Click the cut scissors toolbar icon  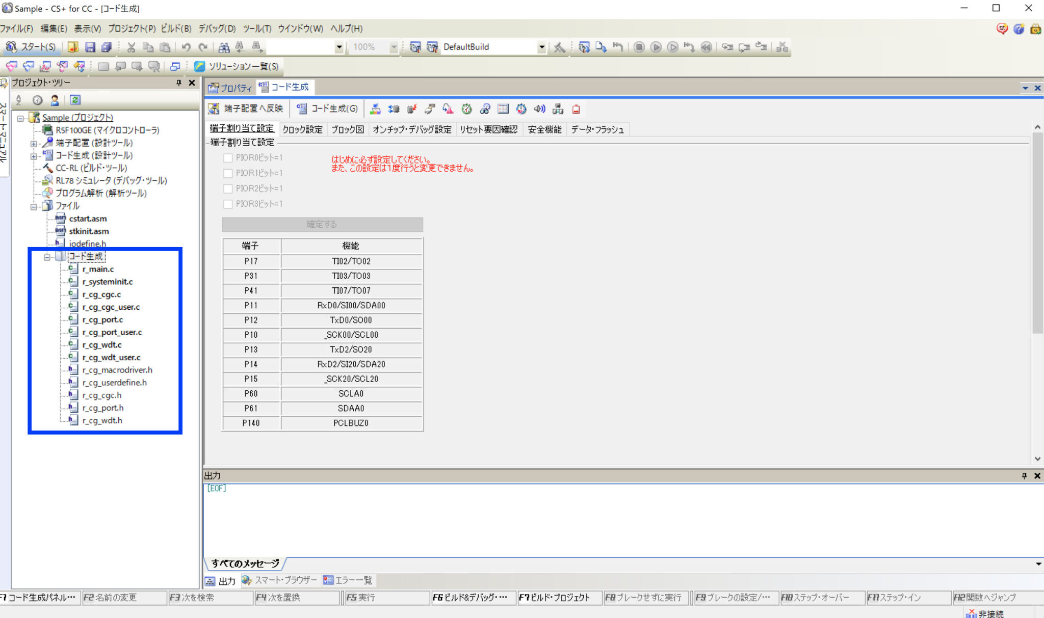(x=131, y=47)
